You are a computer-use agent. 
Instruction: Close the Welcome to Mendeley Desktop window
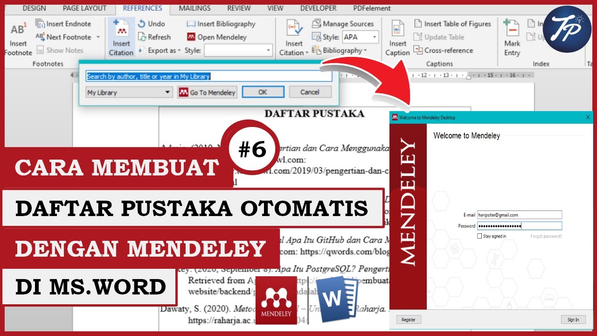[x=588, y=118]
